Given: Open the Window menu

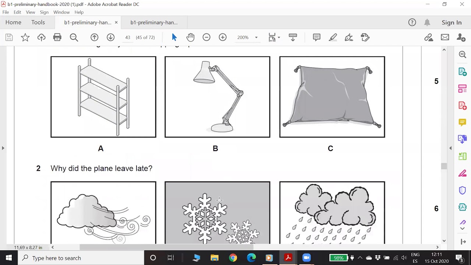Looking at the screenshot, I should [x=61, y=12].
